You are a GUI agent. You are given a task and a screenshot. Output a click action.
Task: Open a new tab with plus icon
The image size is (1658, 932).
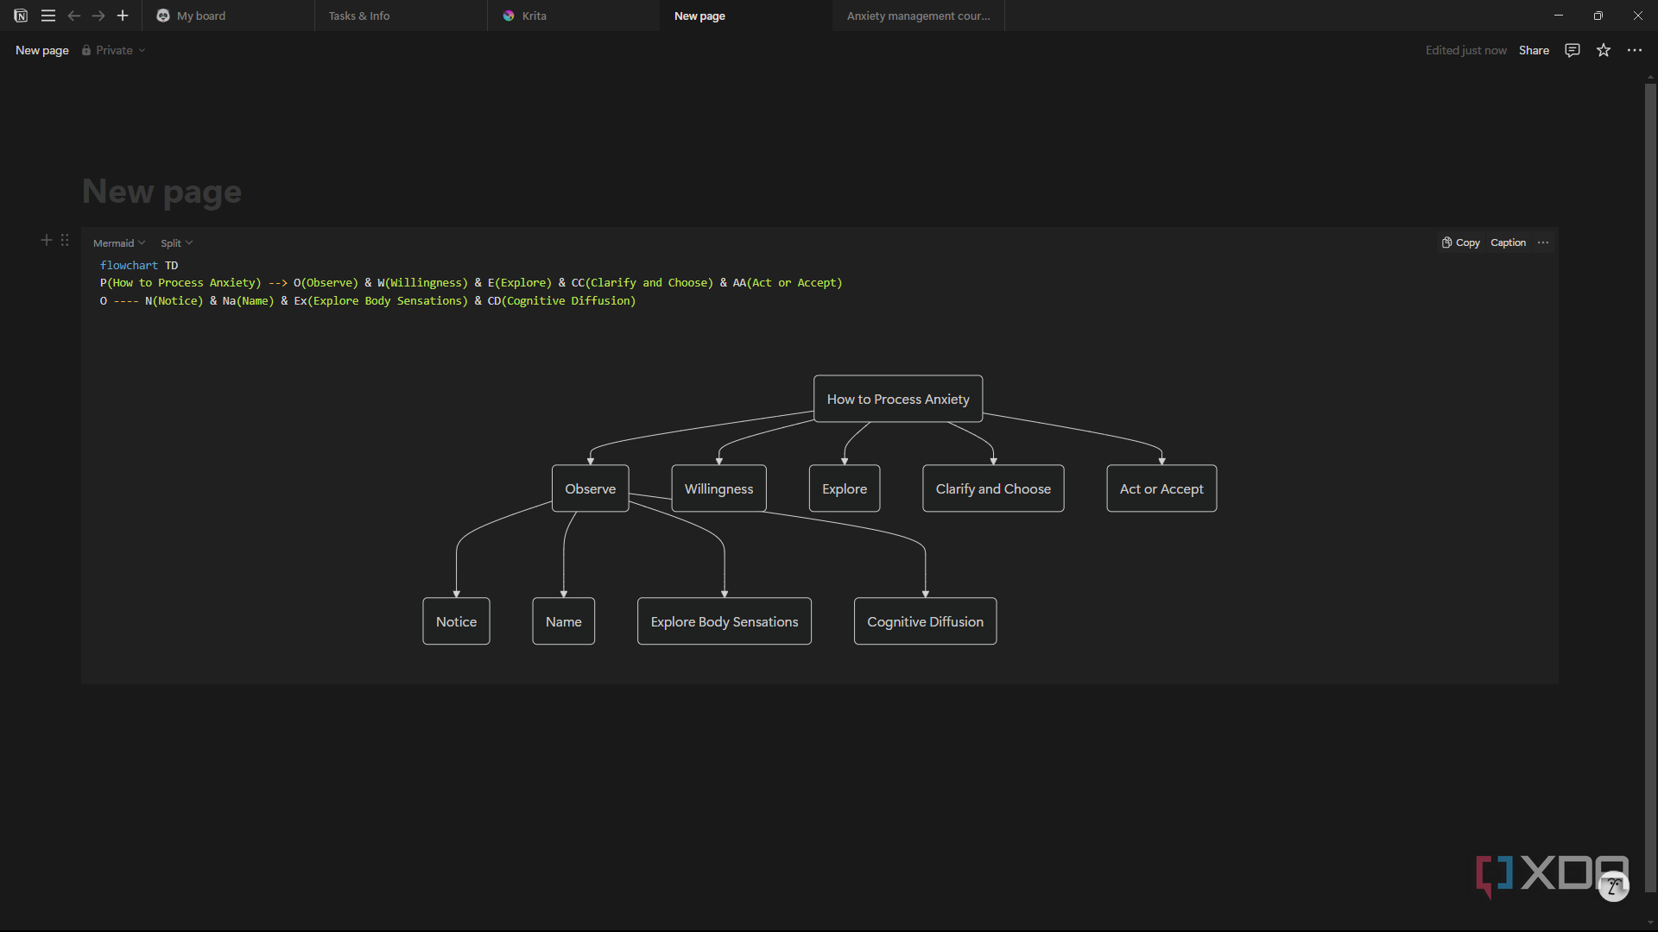[x=123, y=16]
